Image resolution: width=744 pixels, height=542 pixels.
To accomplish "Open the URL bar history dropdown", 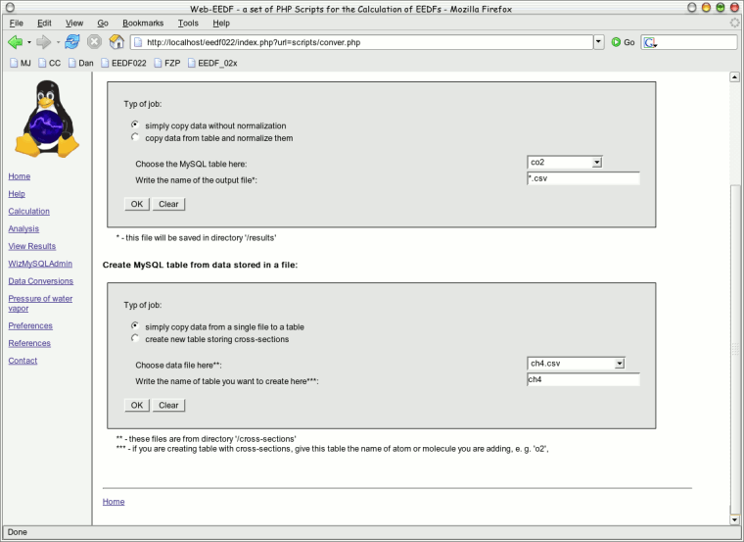I will [x=598, y=42].
